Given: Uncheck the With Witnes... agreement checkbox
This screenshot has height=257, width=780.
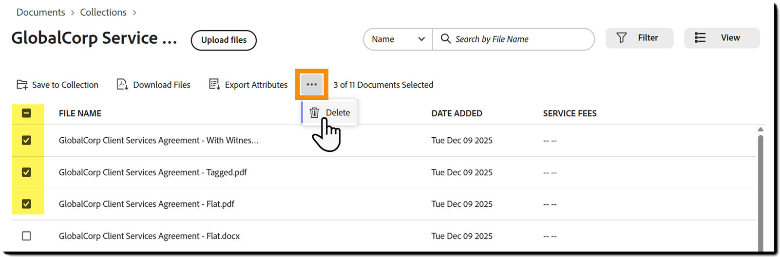Looking at the screenshot, I should (x=26, y=140).
